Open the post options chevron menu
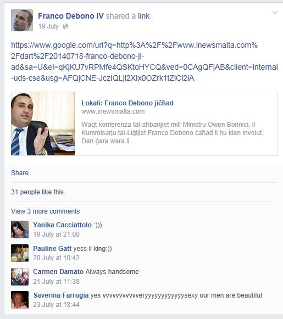The width and height of the screenshot is (283, 319). coord(275,13)
